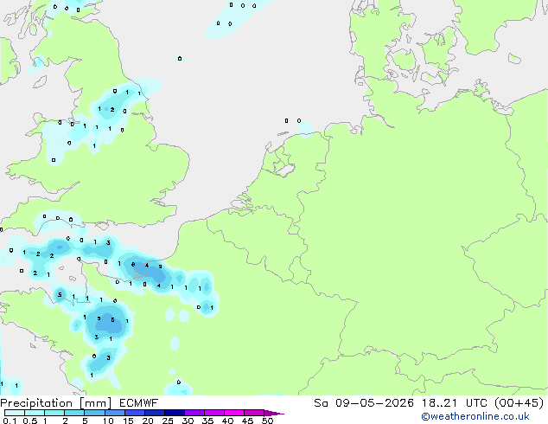Click the '50' legend scale number
This screenshot has width=548, height=424.
268,421
